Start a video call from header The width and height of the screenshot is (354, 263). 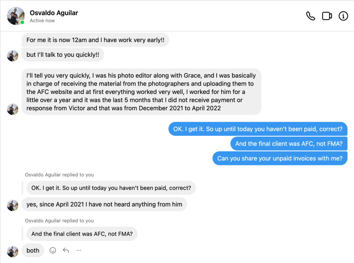point(327,16)
